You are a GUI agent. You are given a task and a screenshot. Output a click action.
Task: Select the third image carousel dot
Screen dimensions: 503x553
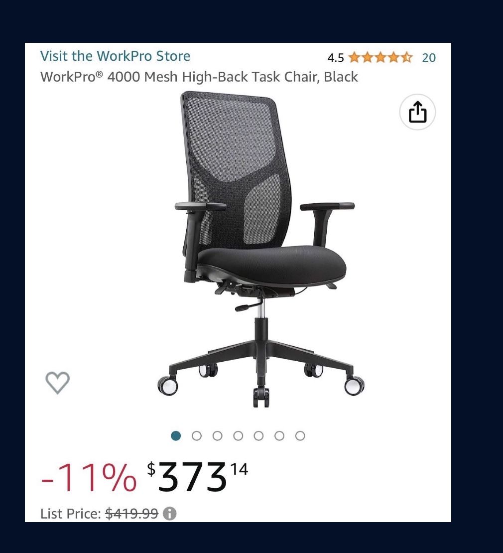(x=218, y=436)
